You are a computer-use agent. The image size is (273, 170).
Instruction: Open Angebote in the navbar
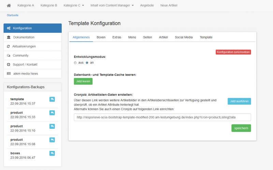(147, 5)
